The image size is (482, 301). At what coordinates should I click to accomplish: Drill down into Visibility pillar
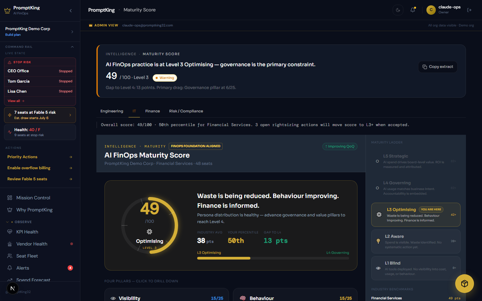pyautogui.click(x=167, y=295)
